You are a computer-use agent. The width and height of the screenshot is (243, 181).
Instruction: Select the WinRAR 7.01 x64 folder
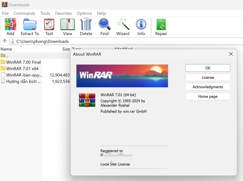(x=22, y=69)
